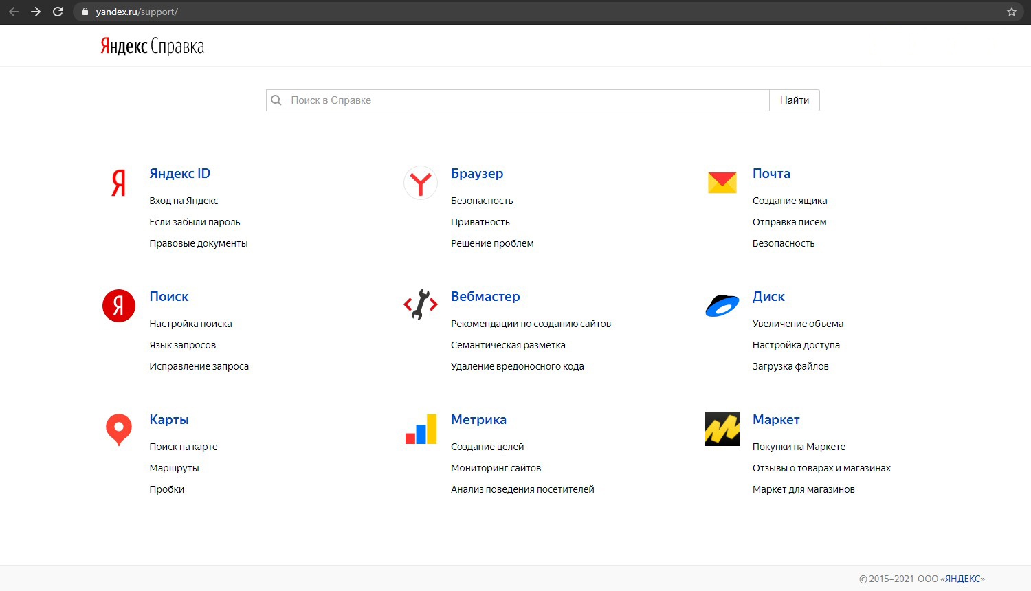The width and height of the screenshot is (1031, 591).
Task: Open the Если забыли пароль link
Action: coord(195,222)
